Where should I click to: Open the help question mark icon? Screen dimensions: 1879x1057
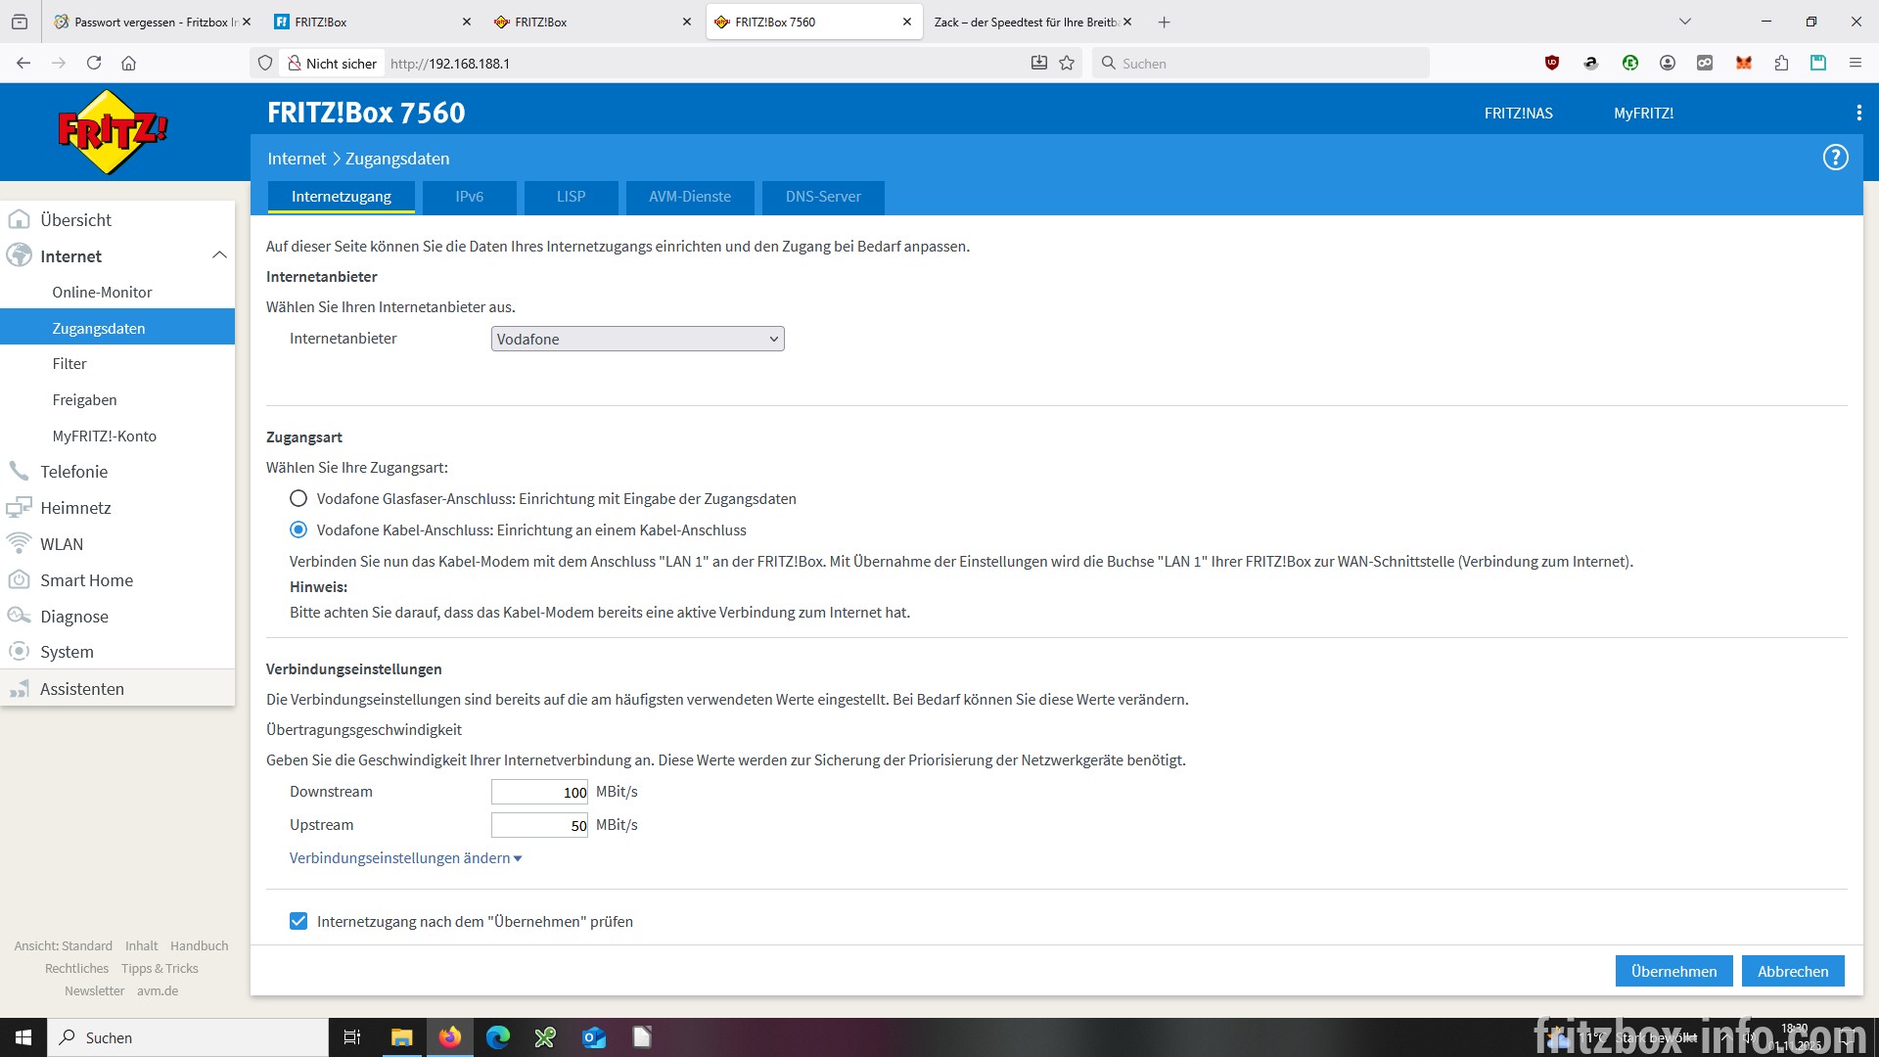1835,158
